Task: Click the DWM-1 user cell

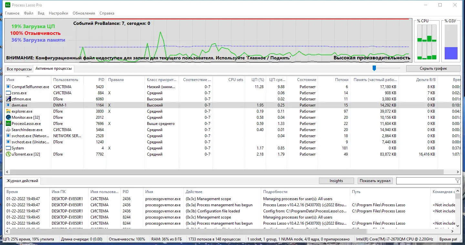Action: [60, 105]
